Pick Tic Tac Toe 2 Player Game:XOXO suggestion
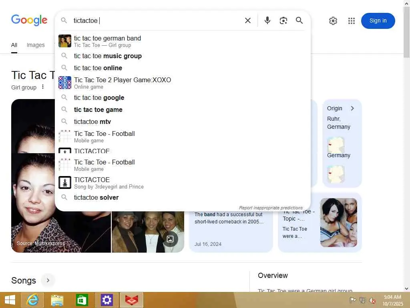Image resolution: width=410 pixels, height=308 pixels. click(183, 83)
